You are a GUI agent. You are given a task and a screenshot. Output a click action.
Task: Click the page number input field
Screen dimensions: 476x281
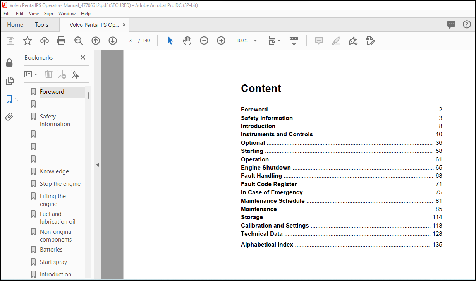pos(131,41)
